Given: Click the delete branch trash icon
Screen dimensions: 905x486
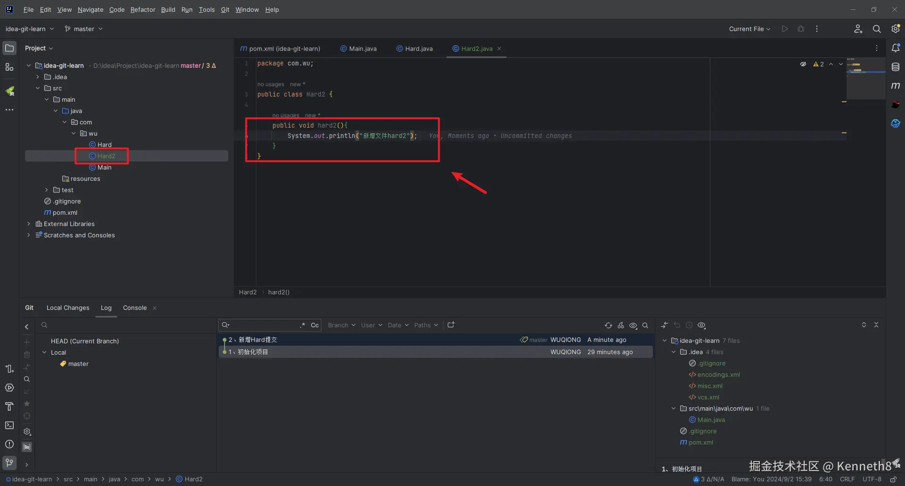Looking at the screenshot, I should pyautogui.click(x=27, y=355).
